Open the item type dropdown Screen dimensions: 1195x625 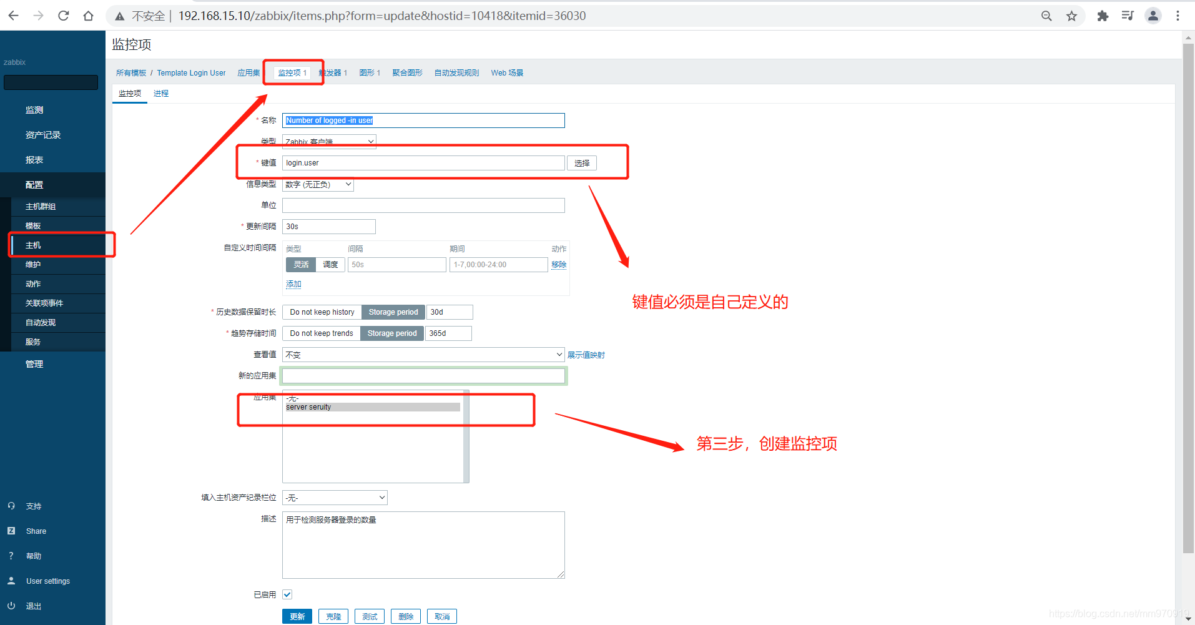pos(329,142)
